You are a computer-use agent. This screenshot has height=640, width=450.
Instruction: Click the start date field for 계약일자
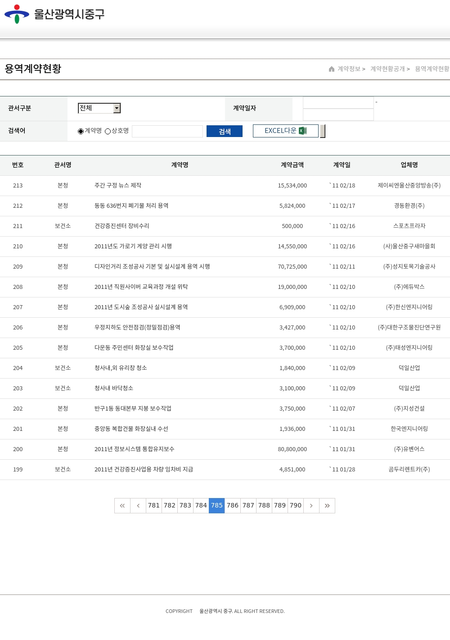click(338, 103)
